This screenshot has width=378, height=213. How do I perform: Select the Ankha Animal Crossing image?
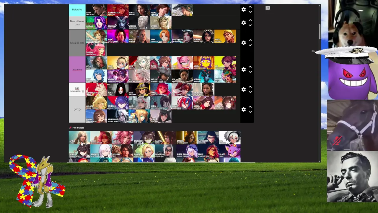[204, 63]
